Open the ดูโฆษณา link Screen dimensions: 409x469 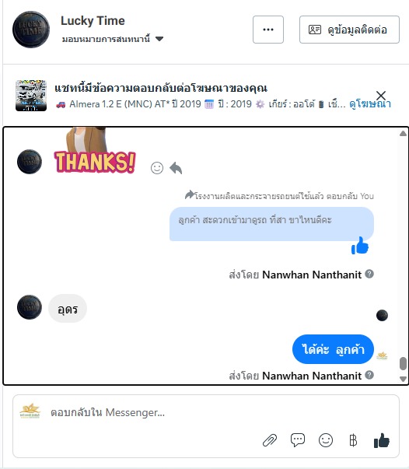tap(370, 104)
